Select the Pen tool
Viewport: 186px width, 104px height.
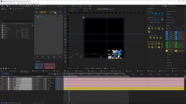[28, 6]
